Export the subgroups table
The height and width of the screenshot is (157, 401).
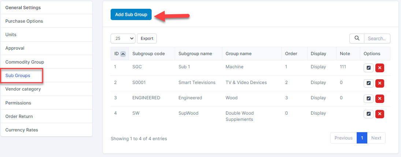(x=147, y=38)
